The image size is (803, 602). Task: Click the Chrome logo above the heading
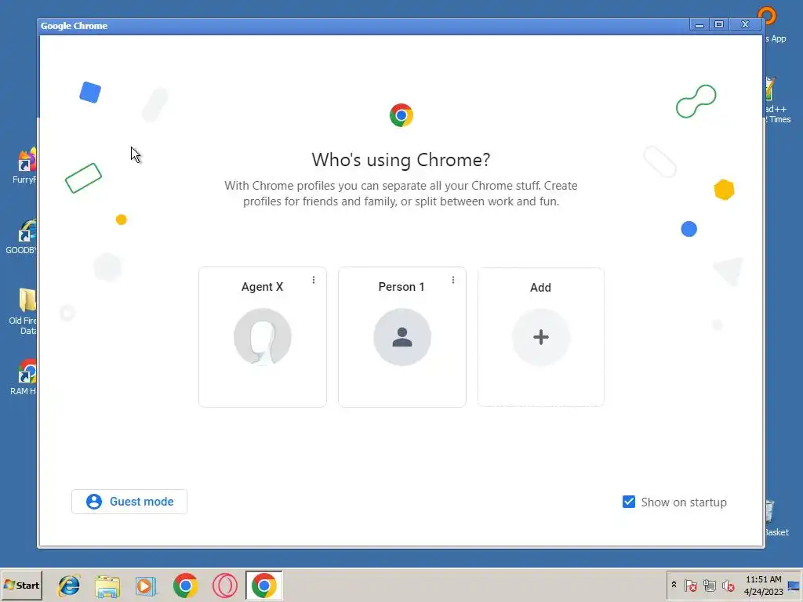click(401, 115)
